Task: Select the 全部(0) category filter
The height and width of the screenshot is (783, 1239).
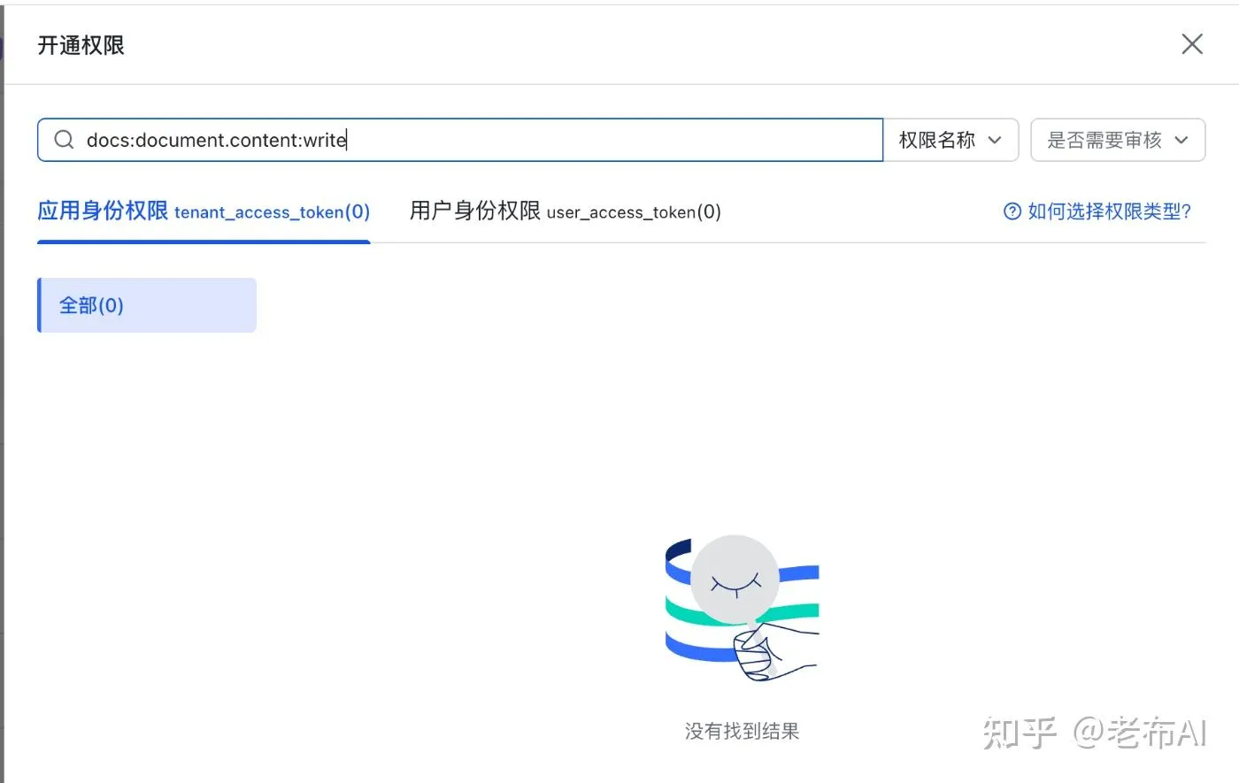Action: coord(147,305)
